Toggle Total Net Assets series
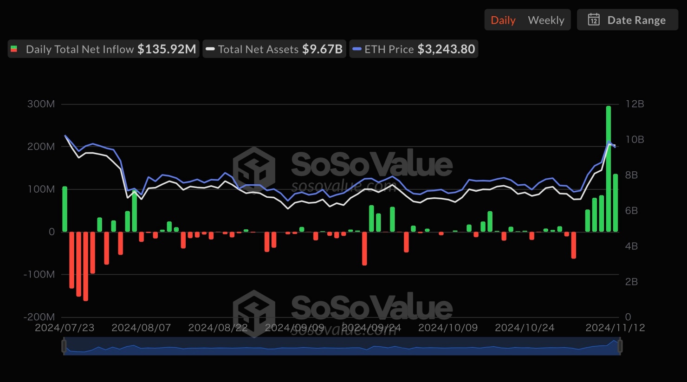Image resolution: width=687 pixels, height=382 pixels. (x=274, y=49)
